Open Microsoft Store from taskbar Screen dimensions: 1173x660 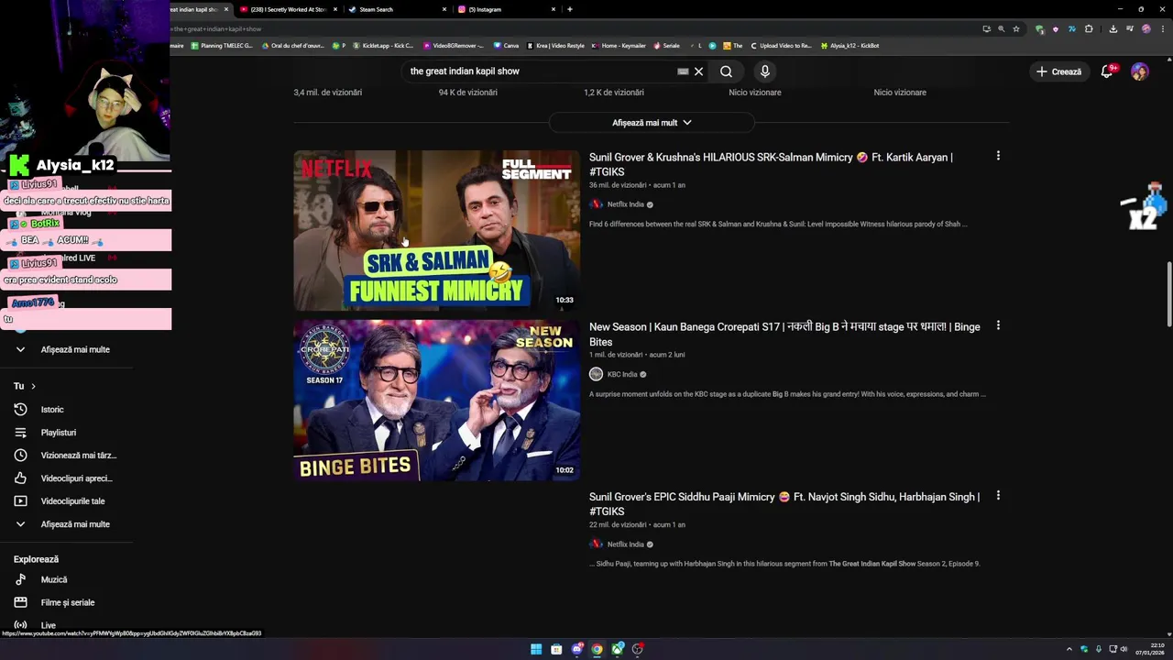click(556, 649)
